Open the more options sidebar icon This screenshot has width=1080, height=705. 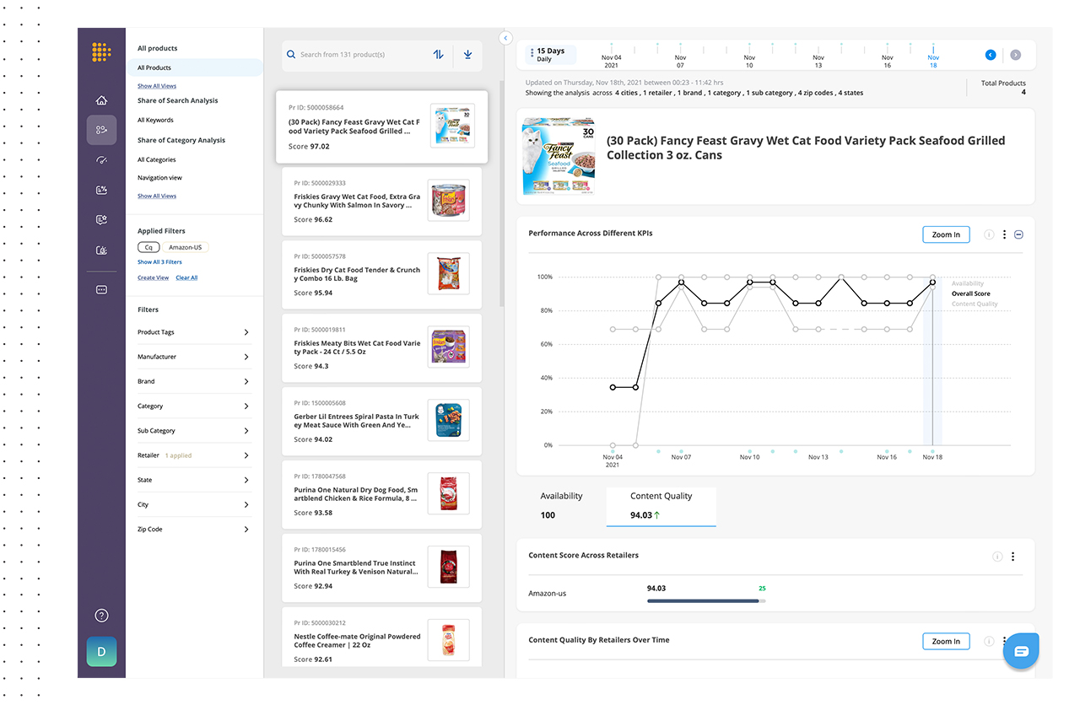[x=101, y=289]
